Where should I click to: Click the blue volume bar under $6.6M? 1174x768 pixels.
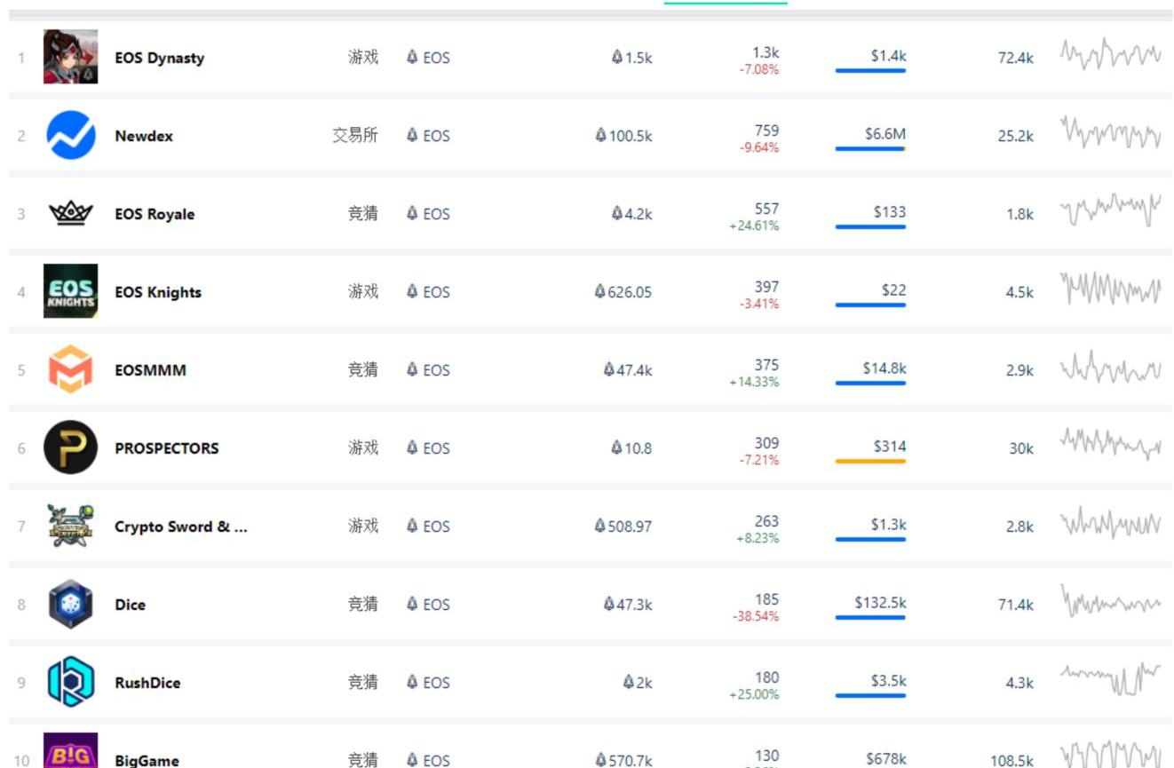(870, 149)
